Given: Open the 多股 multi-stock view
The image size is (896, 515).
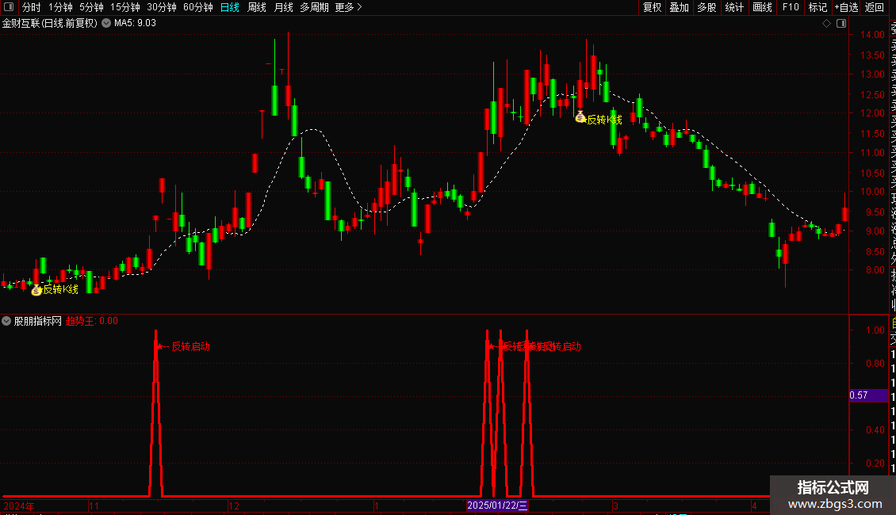Looking at the screenshot, I should coord(706,7).
